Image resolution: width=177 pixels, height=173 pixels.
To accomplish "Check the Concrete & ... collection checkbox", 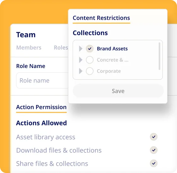I will (x=90, y=60).
